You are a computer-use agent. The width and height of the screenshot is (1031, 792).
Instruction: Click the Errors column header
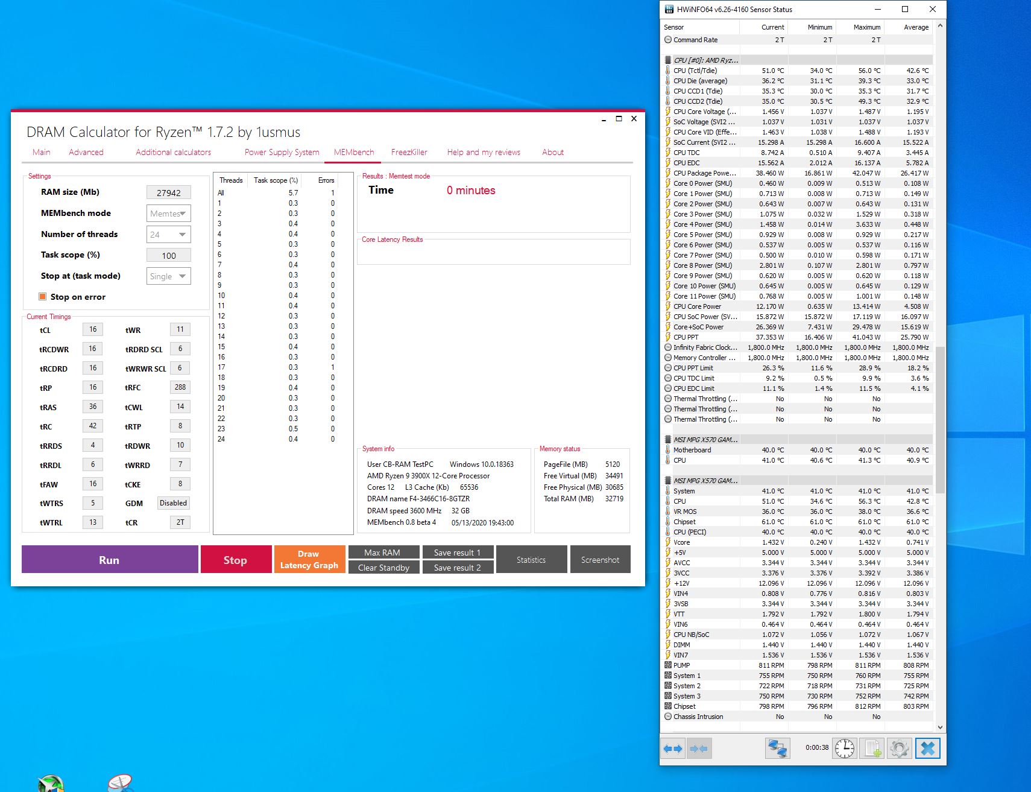326,180
